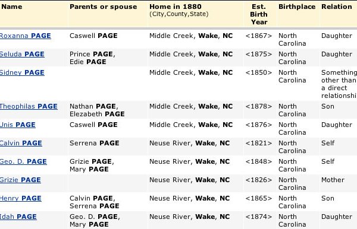Click the Est. Birth Year column header

[259, 14]
